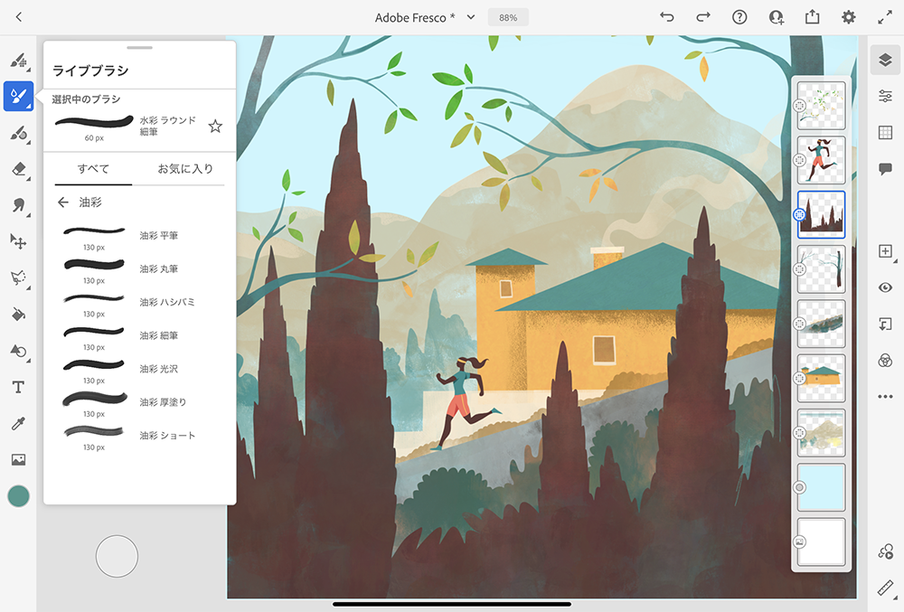Open app settings gear
The width and height of the screenshot is (904, 612).
click(x=848, y=17)
